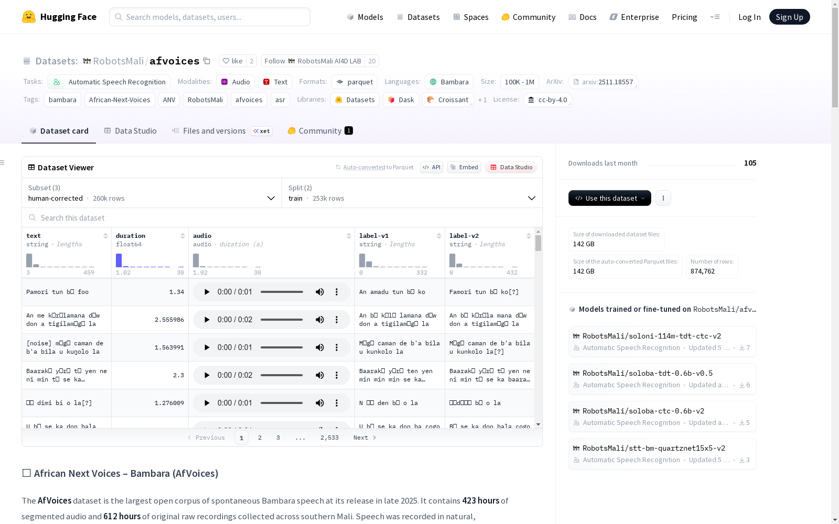Show the +1 additional libraries
This screenshot has width=839, height=524.
coord(482,100)
